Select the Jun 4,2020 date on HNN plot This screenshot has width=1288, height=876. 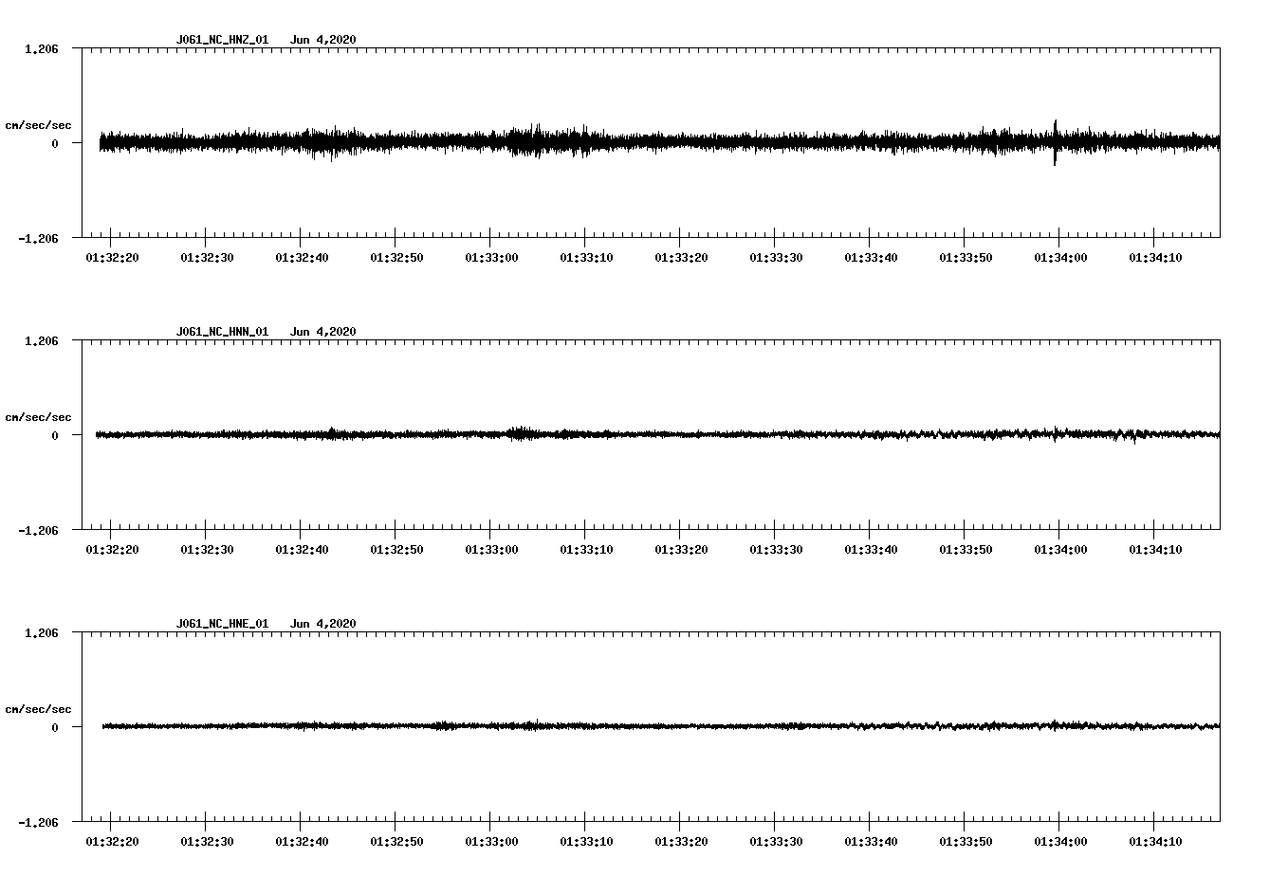[x=323, y=332]
